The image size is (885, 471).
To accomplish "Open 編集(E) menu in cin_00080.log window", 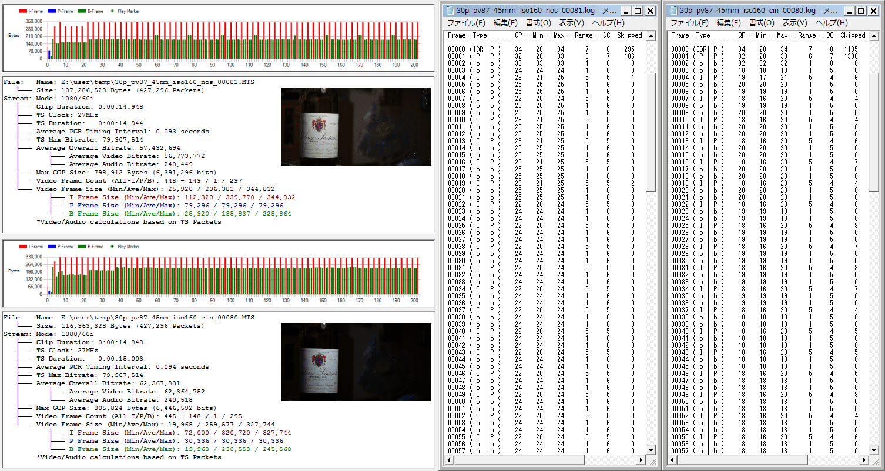I will click(728, 23).
